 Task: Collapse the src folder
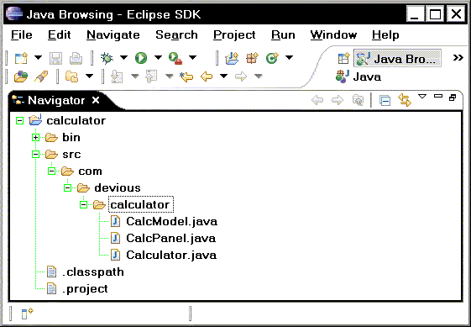[35, 155]
